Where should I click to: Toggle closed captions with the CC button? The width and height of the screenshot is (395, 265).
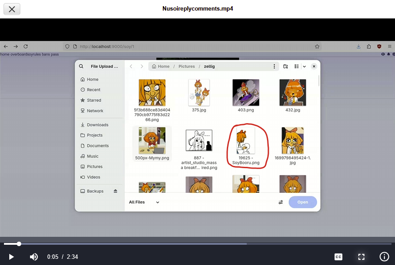pyautogui.click(x=338, y=257)
